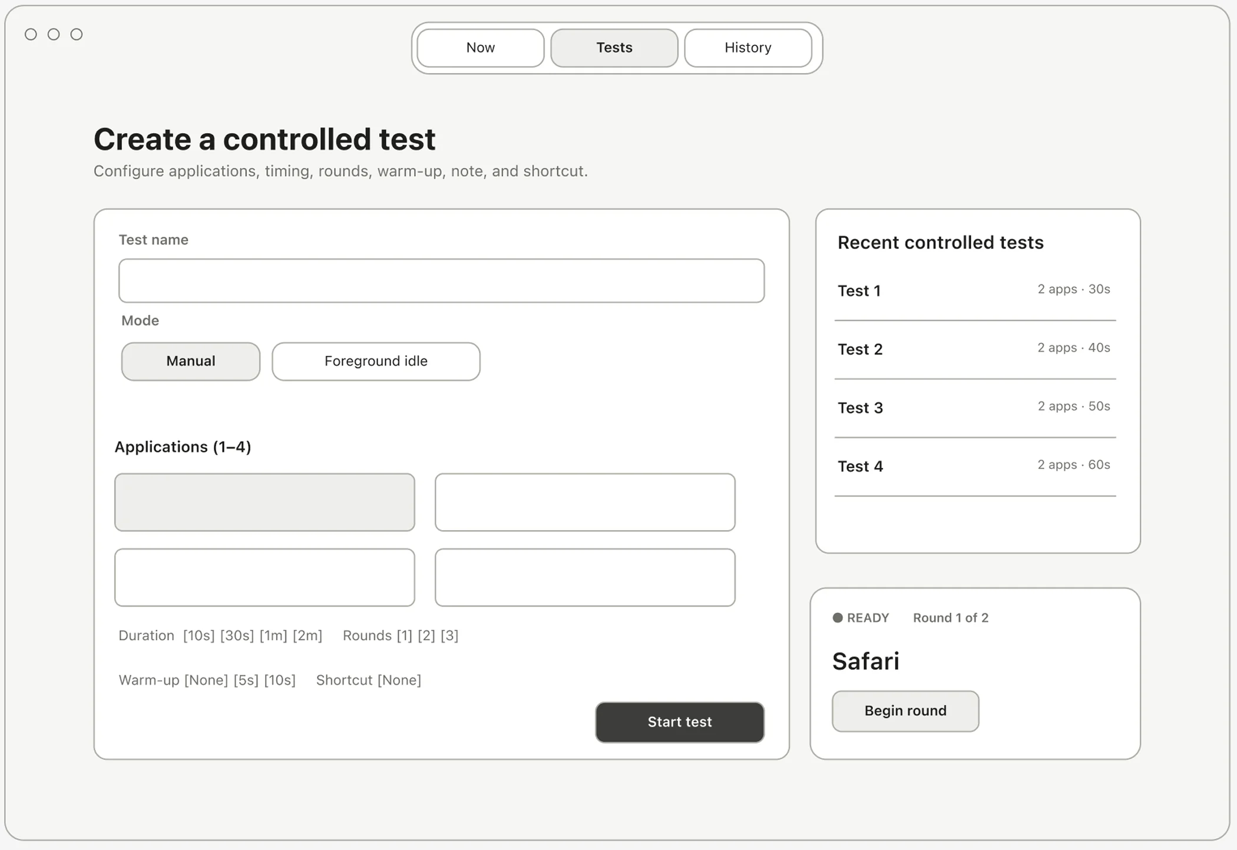Viewport: 1237px width, 850px height.
Task: Click the '2 apps · 30s' detail
Action: [1073, 289]
